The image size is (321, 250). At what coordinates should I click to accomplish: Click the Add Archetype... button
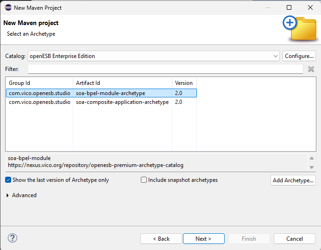coord(293,180)
